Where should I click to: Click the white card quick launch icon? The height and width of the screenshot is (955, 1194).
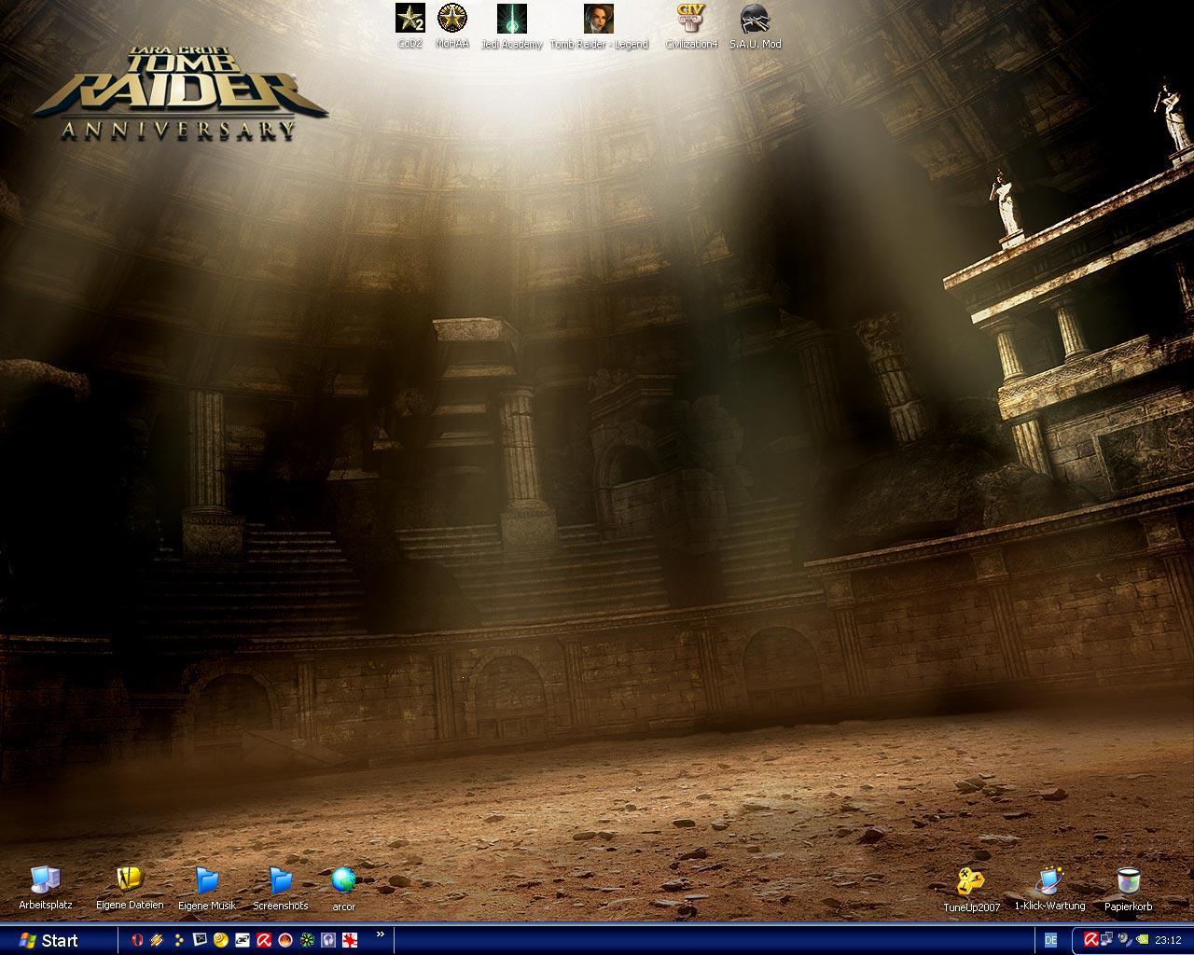click(x=243, y=940)
